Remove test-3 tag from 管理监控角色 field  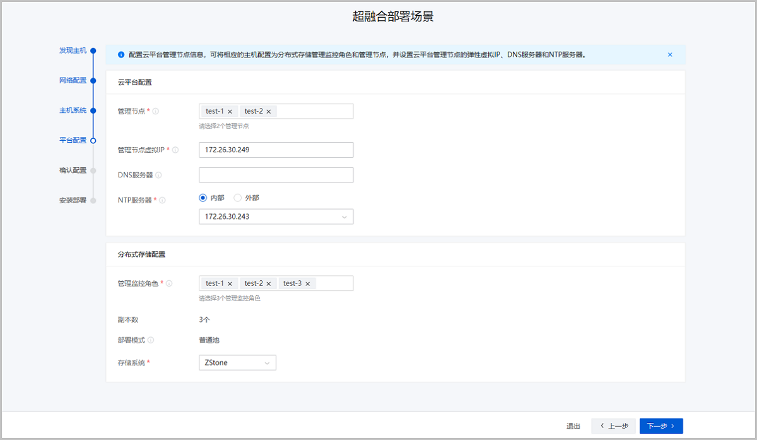coord(308,284)
